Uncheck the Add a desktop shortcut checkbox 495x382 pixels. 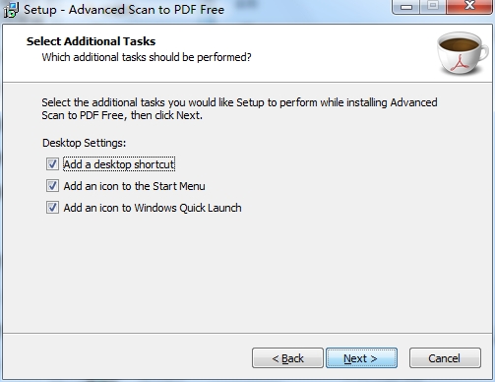(x=52, y=164)
